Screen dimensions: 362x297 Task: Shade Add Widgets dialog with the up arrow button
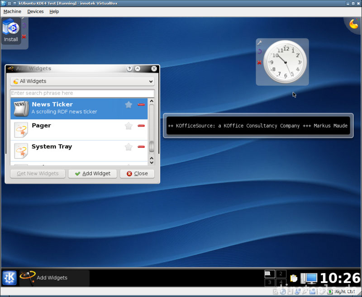(x=138, y=68)
